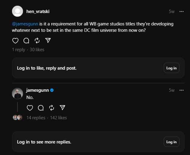Screen dimensions: 190x155
Task: Share jamesgunn's reply with send icon
Action: point(62,108)
